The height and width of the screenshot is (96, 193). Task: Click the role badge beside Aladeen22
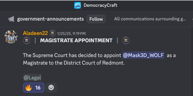52,33
